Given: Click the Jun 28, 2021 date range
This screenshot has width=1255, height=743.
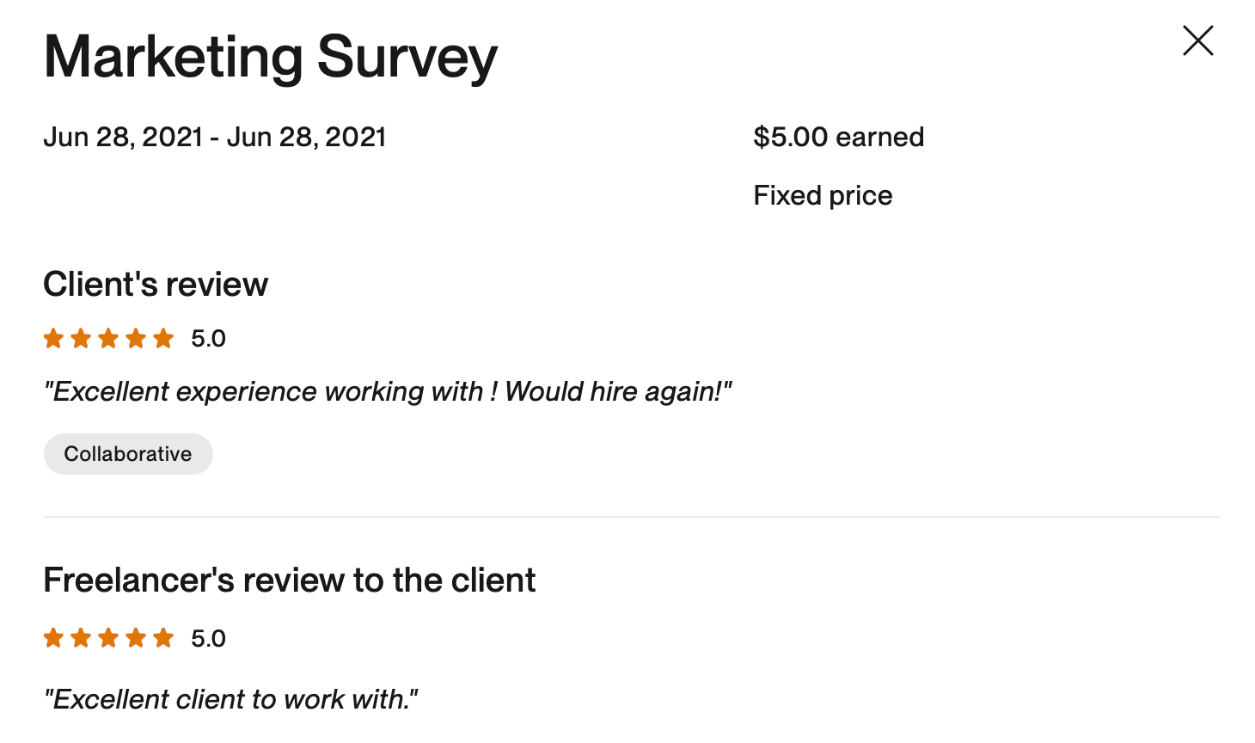Looking at the screenshot, I should tap(215, 138).
